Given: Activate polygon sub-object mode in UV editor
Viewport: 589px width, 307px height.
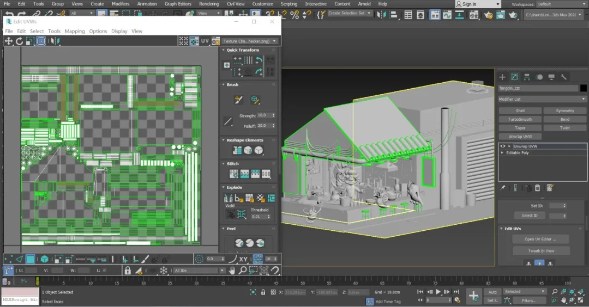Looking at the screenshot, I should point(31,259).
